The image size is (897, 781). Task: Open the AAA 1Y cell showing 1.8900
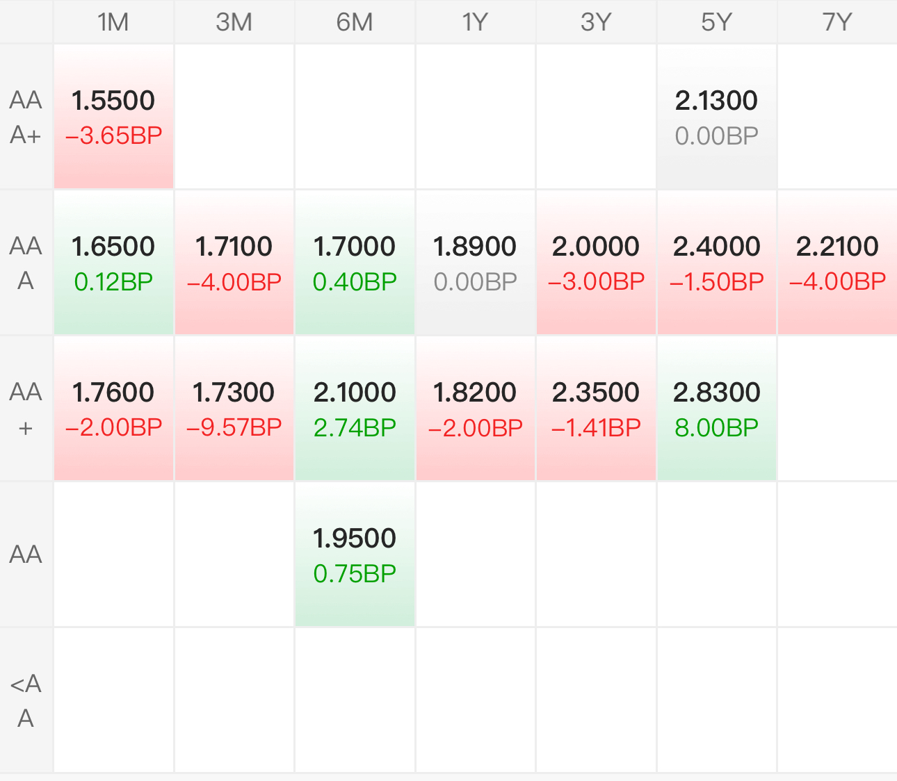pos(475,263)
